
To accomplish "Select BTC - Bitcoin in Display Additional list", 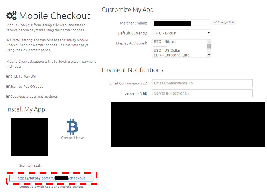I will tap(165, 42).
